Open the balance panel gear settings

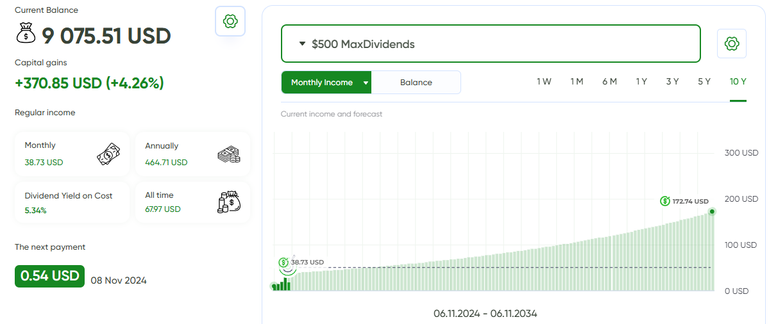coord(230,21)
